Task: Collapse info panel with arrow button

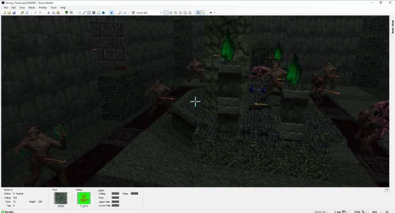Action: pyautogui.click(x=387, y=189)
